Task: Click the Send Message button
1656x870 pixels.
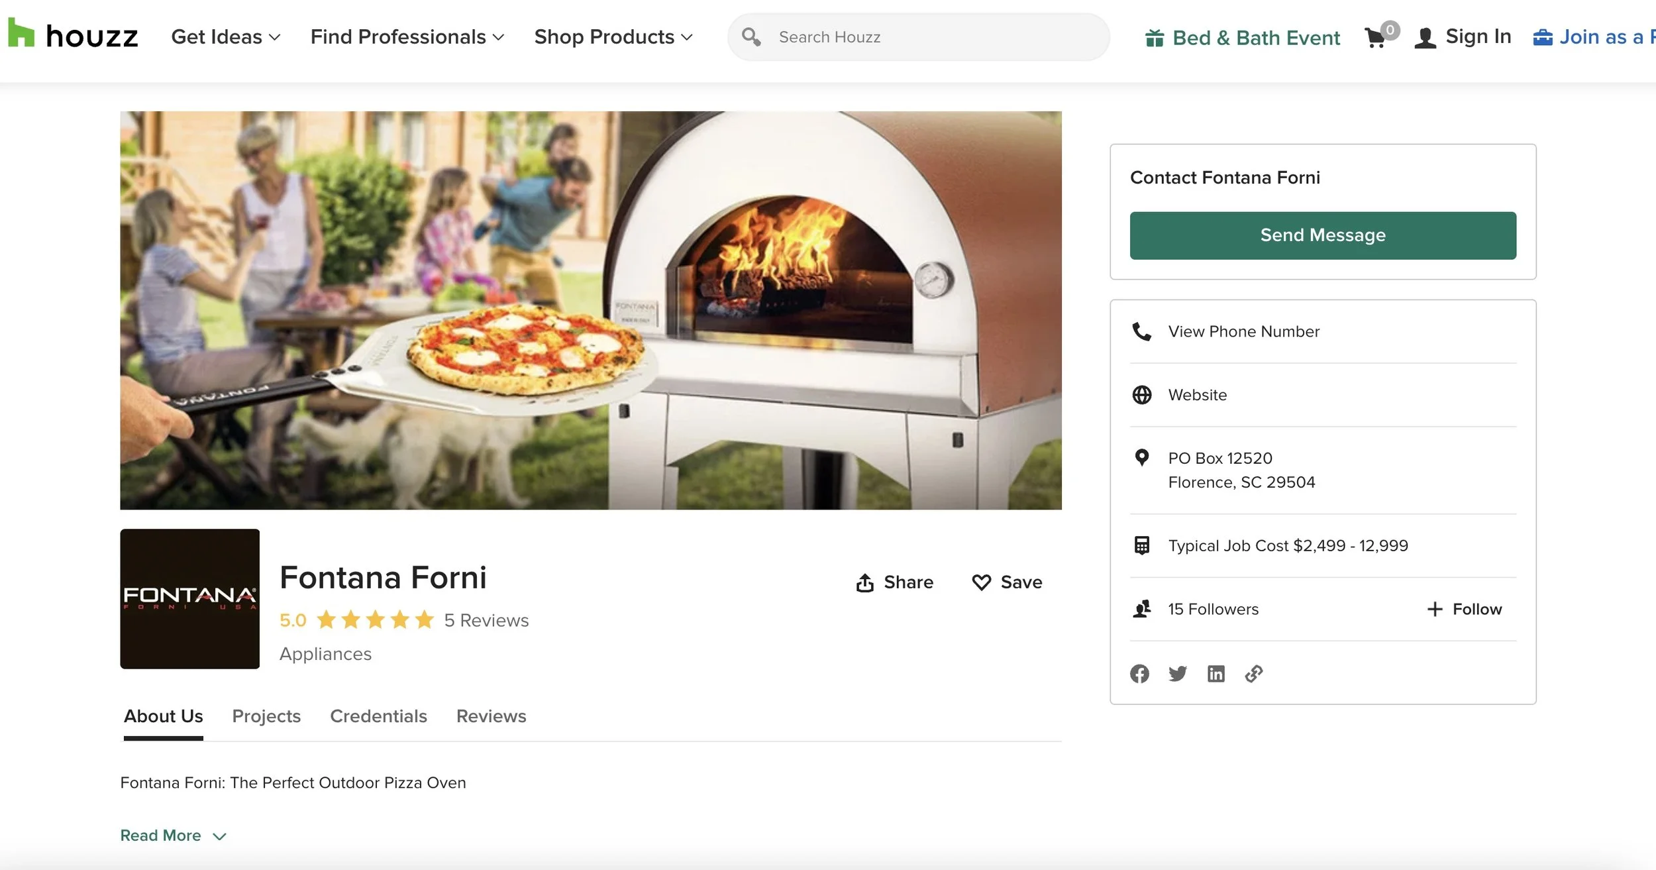Action: pyautogui.click(x=1323, y=235)
